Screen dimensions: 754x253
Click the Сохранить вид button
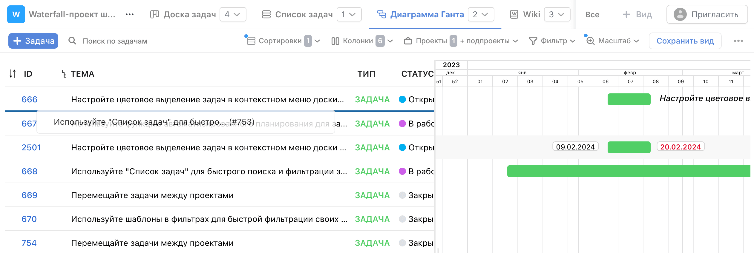(x=685, y=41)
